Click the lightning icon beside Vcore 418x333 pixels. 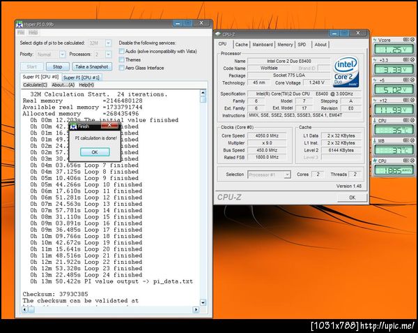coord(375,40)
